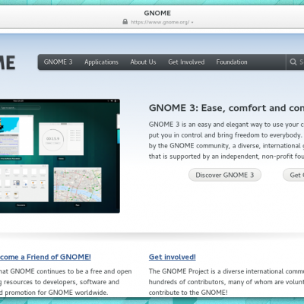
Task: Click the small arrow after the URL
Action: click(x=192, y=22)
